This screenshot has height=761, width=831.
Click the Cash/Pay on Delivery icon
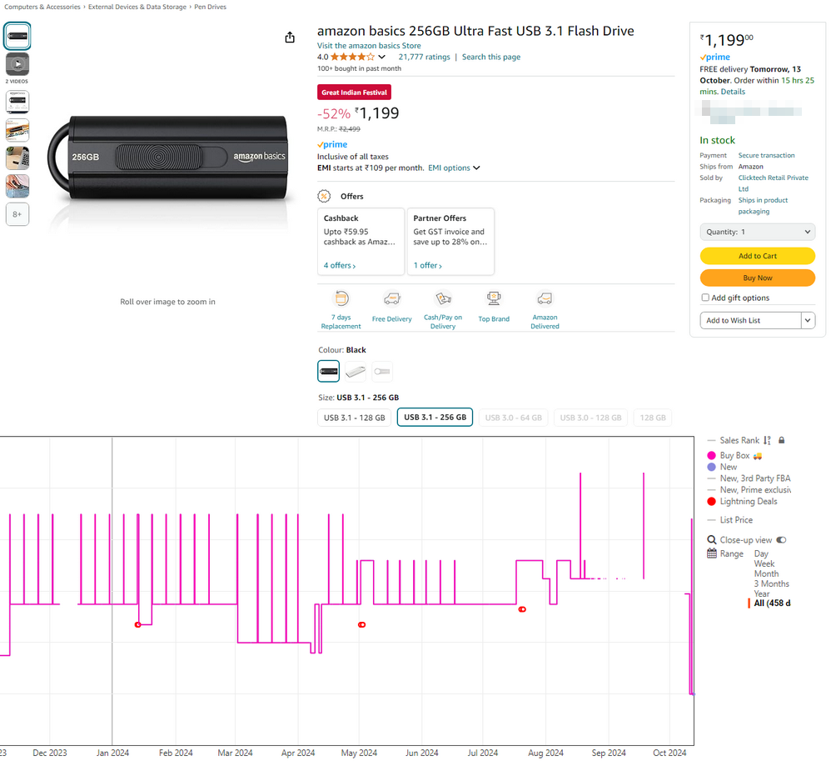(x=443, y=298)
